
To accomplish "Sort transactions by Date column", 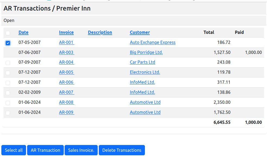I will coord(23,32).
